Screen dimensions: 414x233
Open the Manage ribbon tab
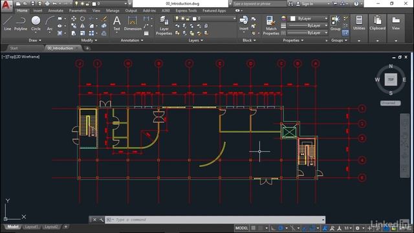click(113, 10)
